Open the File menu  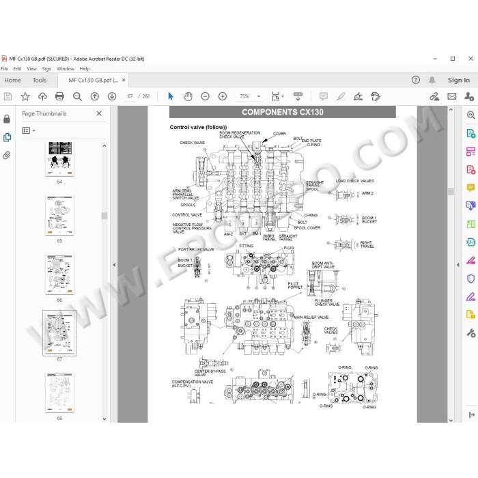click(5, 68)
